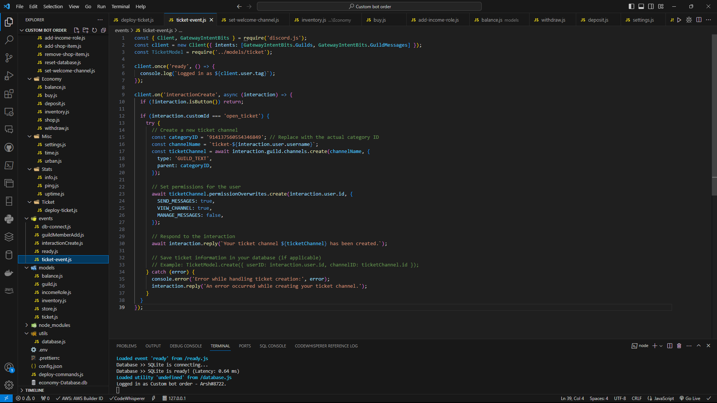Open the Accounts menu

point(9,368)
